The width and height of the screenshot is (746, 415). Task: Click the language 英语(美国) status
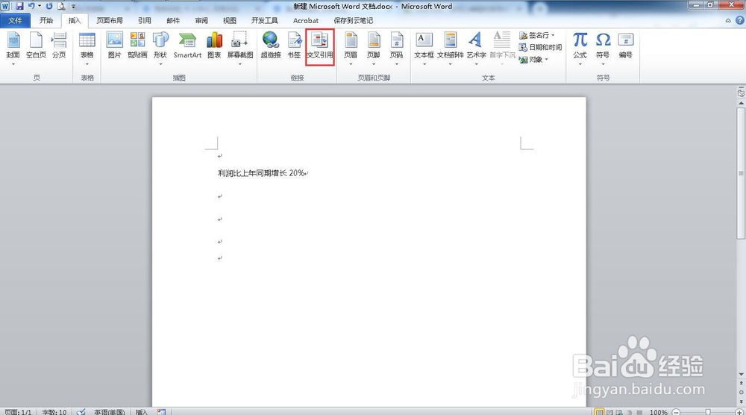(109, 412)
